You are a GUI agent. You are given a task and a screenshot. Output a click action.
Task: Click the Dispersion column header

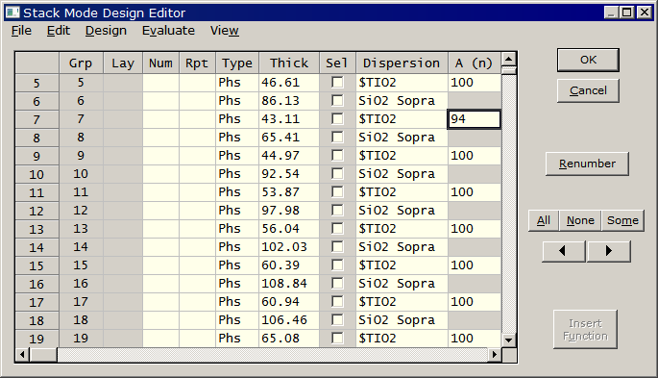(x=402, y=63)
